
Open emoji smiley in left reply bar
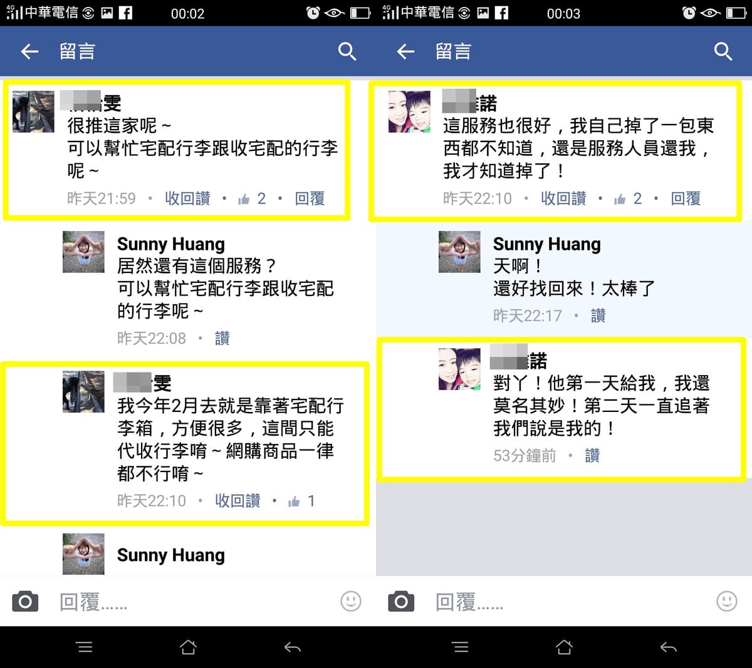[351, 602]
